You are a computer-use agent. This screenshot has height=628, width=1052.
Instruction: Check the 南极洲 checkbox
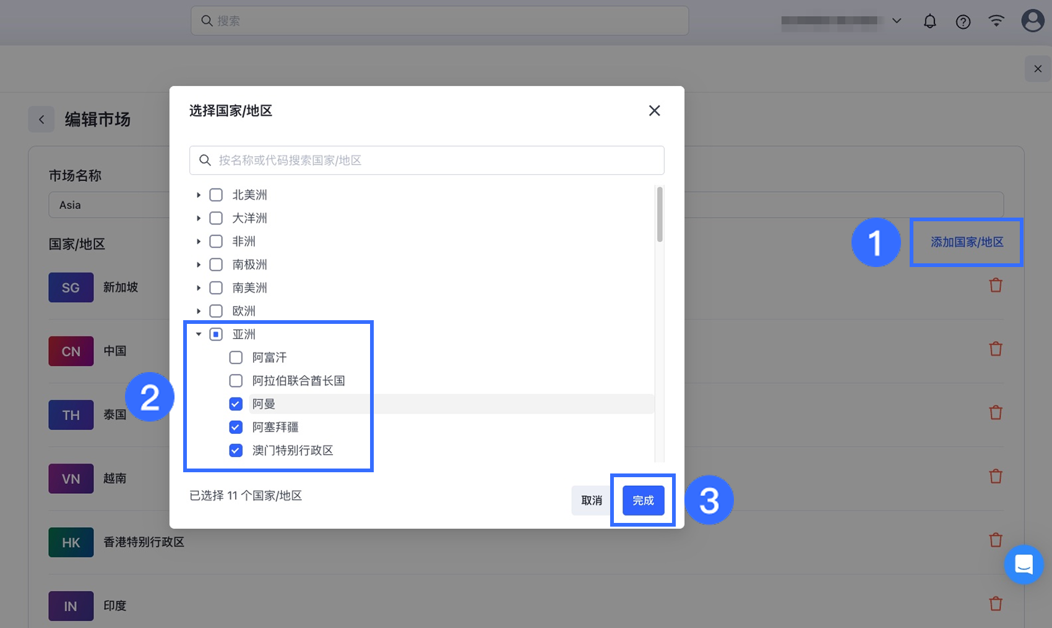[216, 265]
